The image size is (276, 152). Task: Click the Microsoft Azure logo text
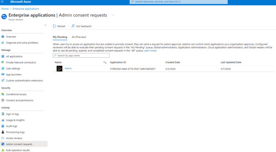coord(20,2)
